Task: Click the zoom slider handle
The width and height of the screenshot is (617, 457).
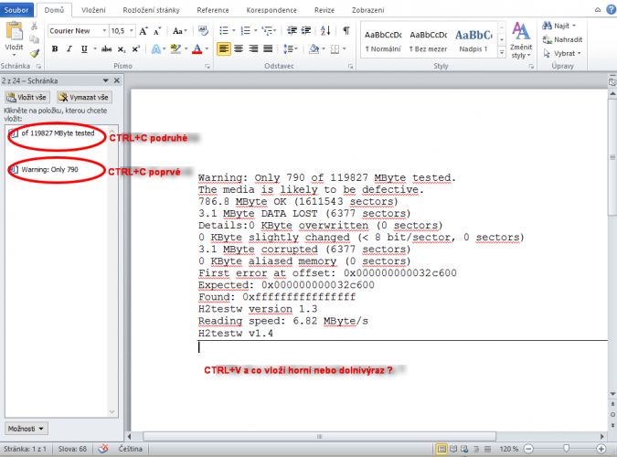Action: (566, 448)
